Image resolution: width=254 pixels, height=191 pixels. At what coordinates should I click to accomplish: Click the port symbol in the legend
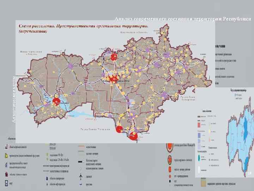coord(6,183)
